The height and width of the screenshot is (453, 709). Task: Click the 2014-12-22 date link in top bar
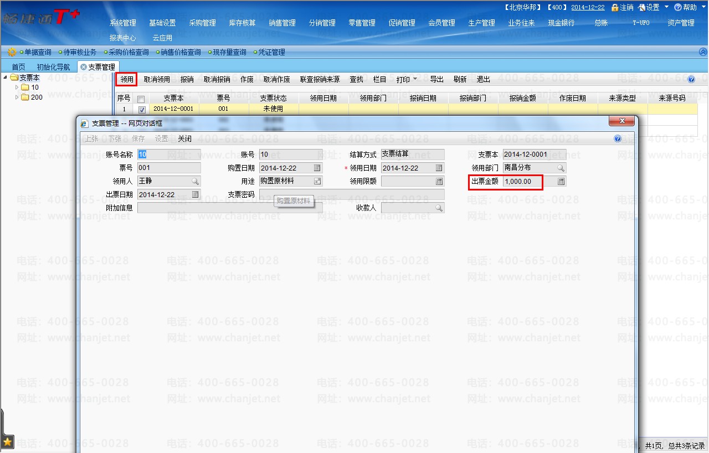[x=588, y=7]
